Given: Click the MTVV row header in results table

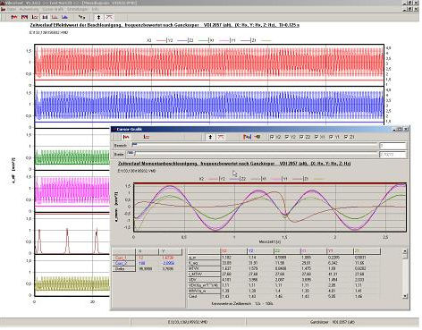Looking at the screenshot, I should point(204,268).
